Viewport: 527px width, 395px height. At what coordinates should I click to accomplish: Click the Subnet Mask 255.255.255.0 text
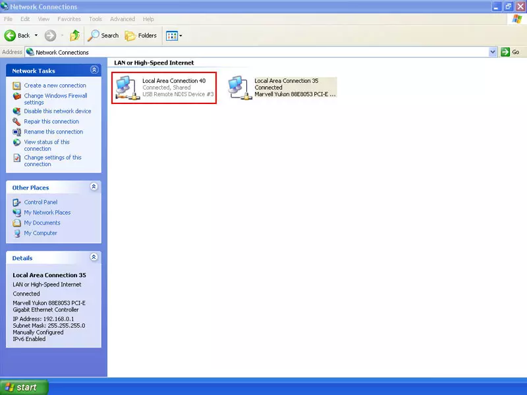49,326
